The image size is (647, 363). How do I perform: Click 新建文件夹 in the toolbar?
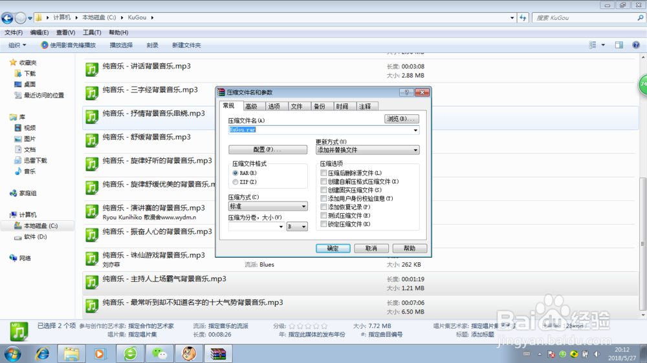click(186, 45)
